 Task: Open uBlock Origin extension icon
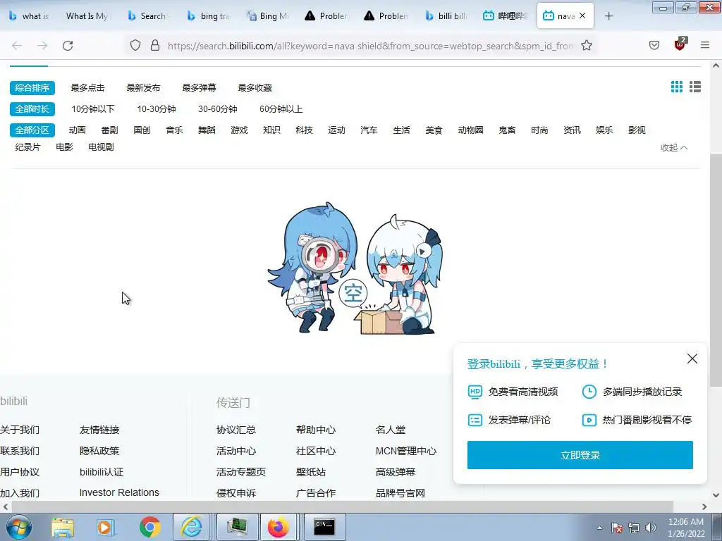tap(680, 44)
